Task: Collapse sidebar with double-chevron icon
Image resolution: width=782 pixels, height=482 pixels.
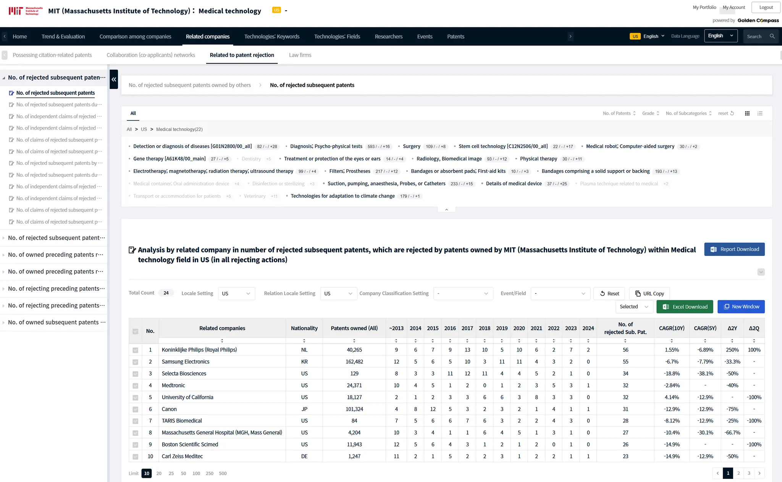Action: click(114, 79)
